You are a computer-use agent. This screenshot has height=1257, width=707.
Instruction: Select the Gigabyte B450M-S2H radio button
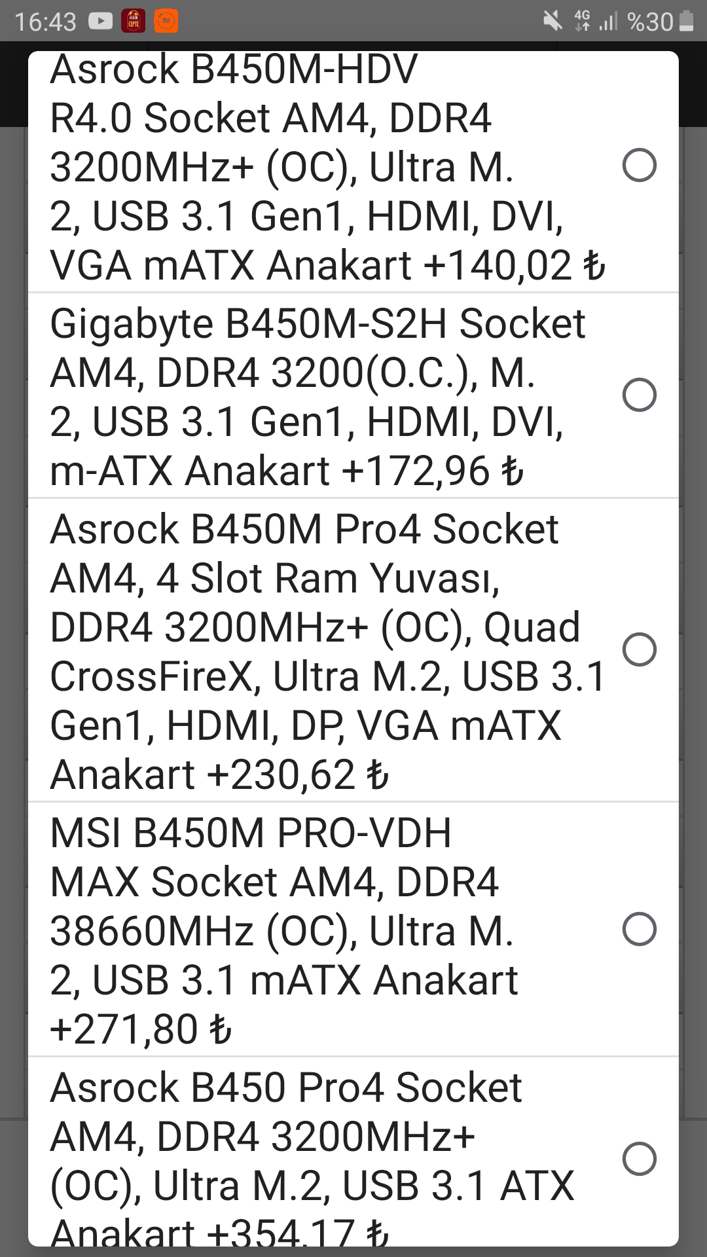pyautogui.click(x=639, y=395)
